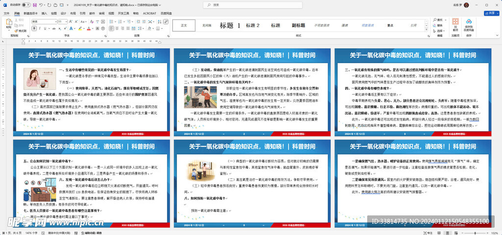502x235 pixels.
Task: Open the Review (审阅) tab
Action: (x=101, y=13)
